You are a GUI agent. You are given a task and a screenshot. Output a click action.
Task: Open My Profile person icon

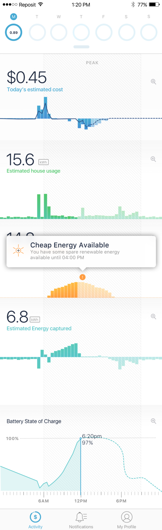(127, 517)
